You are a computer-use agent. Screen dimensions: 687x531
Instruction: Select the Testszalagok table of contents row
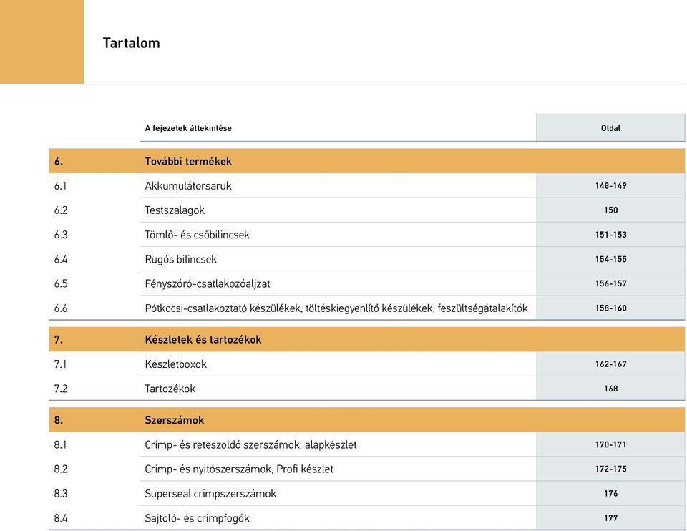(366, 210)
